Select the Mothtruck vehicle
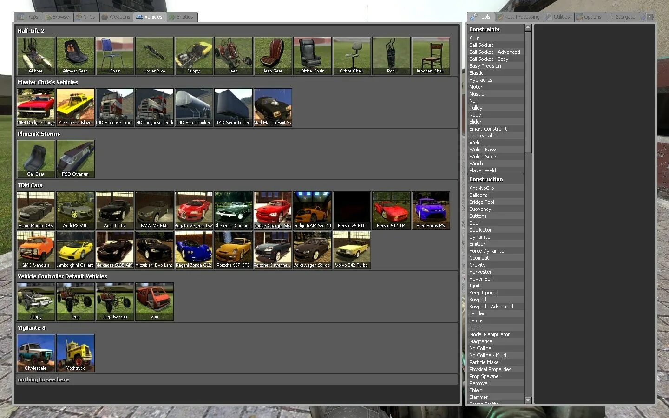 75,353
